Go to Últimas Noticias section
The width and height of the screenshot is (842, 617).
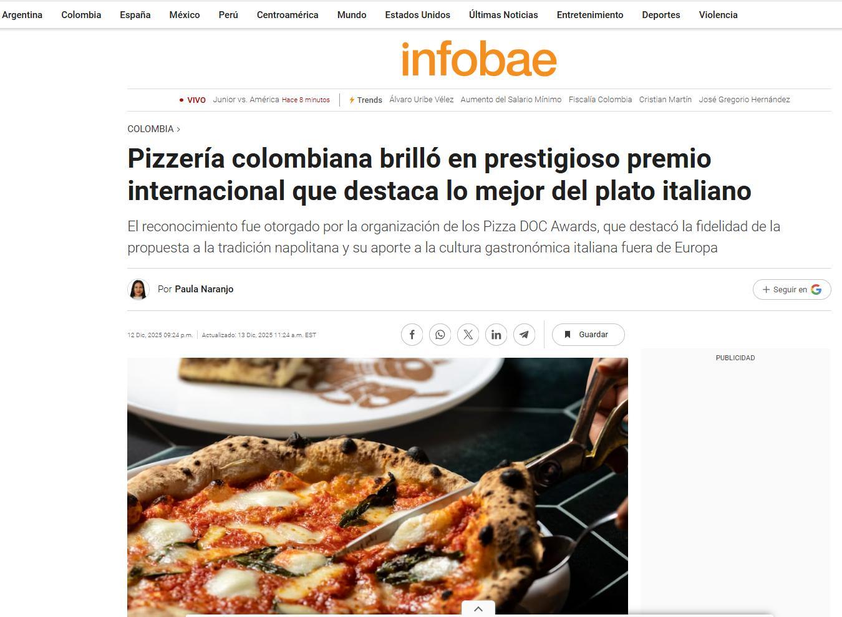[x=503, y=15]
